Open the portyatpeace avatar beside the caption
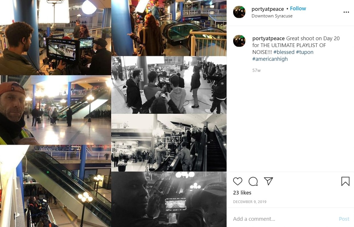Image resolution: width=354 pixels, height=227 pixels. point(239,41)
